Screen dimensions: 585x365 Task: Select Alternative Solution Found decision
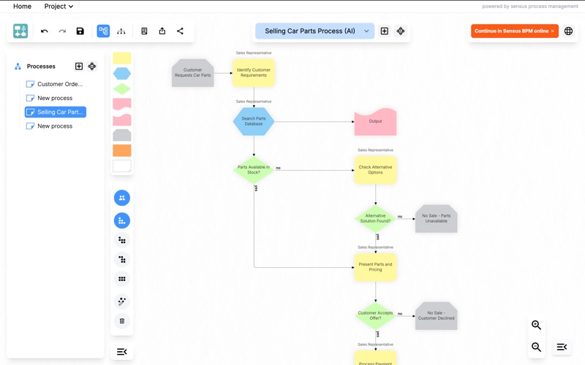[x=375, y=218]
